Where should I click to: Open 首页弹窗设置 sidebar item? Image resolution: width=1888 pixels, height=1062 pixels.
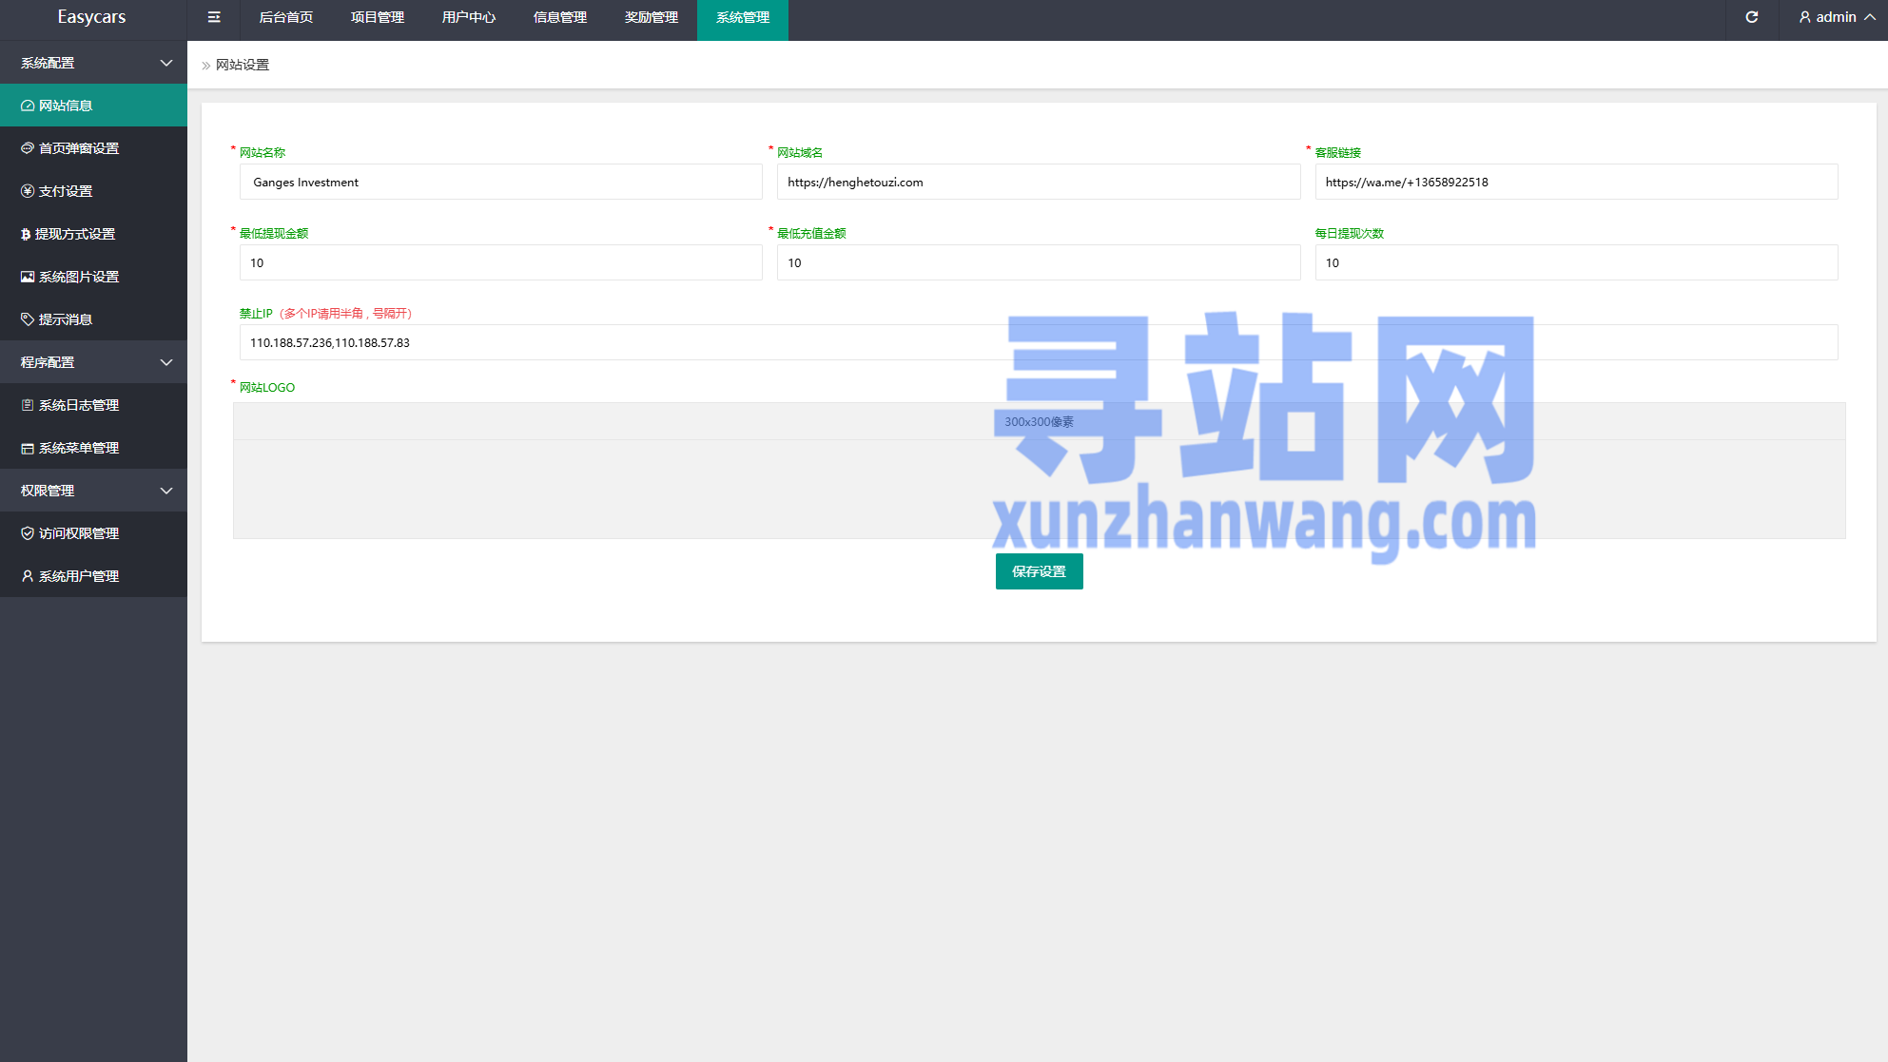coord(79,148)
